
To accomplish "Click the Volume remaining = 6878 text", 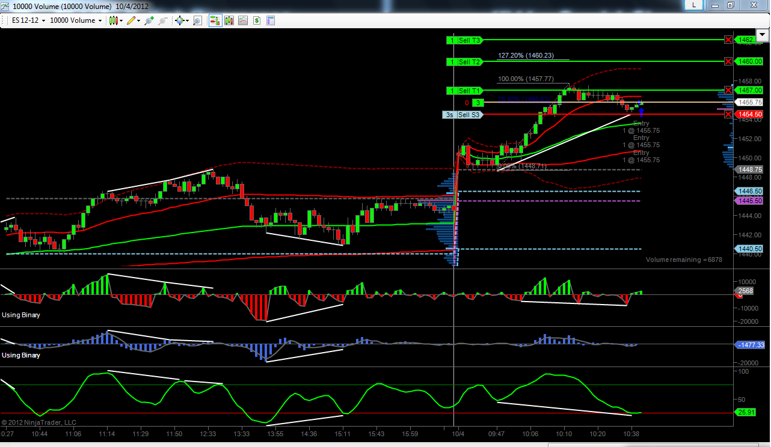I will coord(684,260).
